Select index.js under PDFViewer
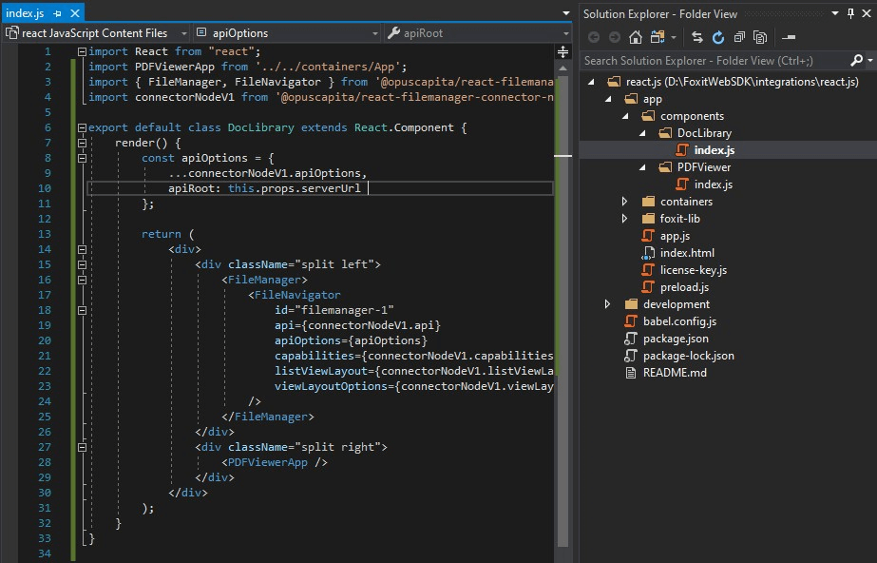 [x=714, y=184]
